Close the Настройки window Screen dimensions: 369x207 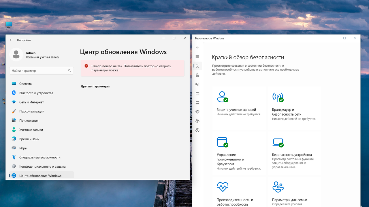click(185, 38)
